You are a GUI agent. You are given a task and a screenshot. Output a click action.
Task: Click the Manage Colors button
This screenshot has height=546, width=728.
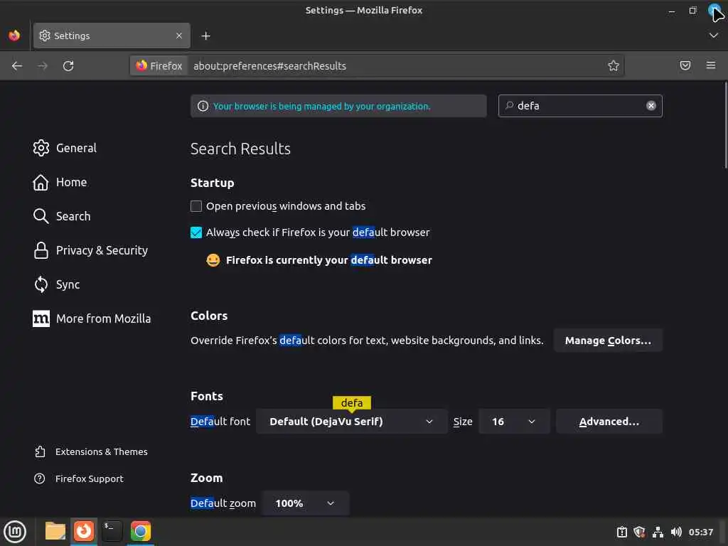pos(608,341)
